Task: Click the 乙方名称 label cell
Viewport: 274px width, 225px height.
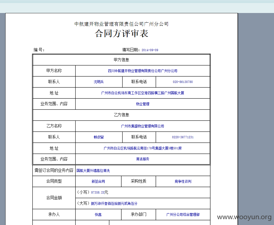Action: coord(54,126)
